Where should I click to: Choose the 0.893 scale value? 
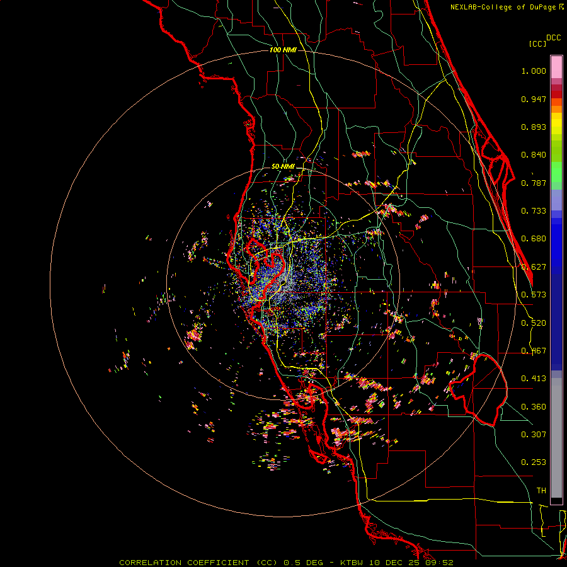(533, 127)
